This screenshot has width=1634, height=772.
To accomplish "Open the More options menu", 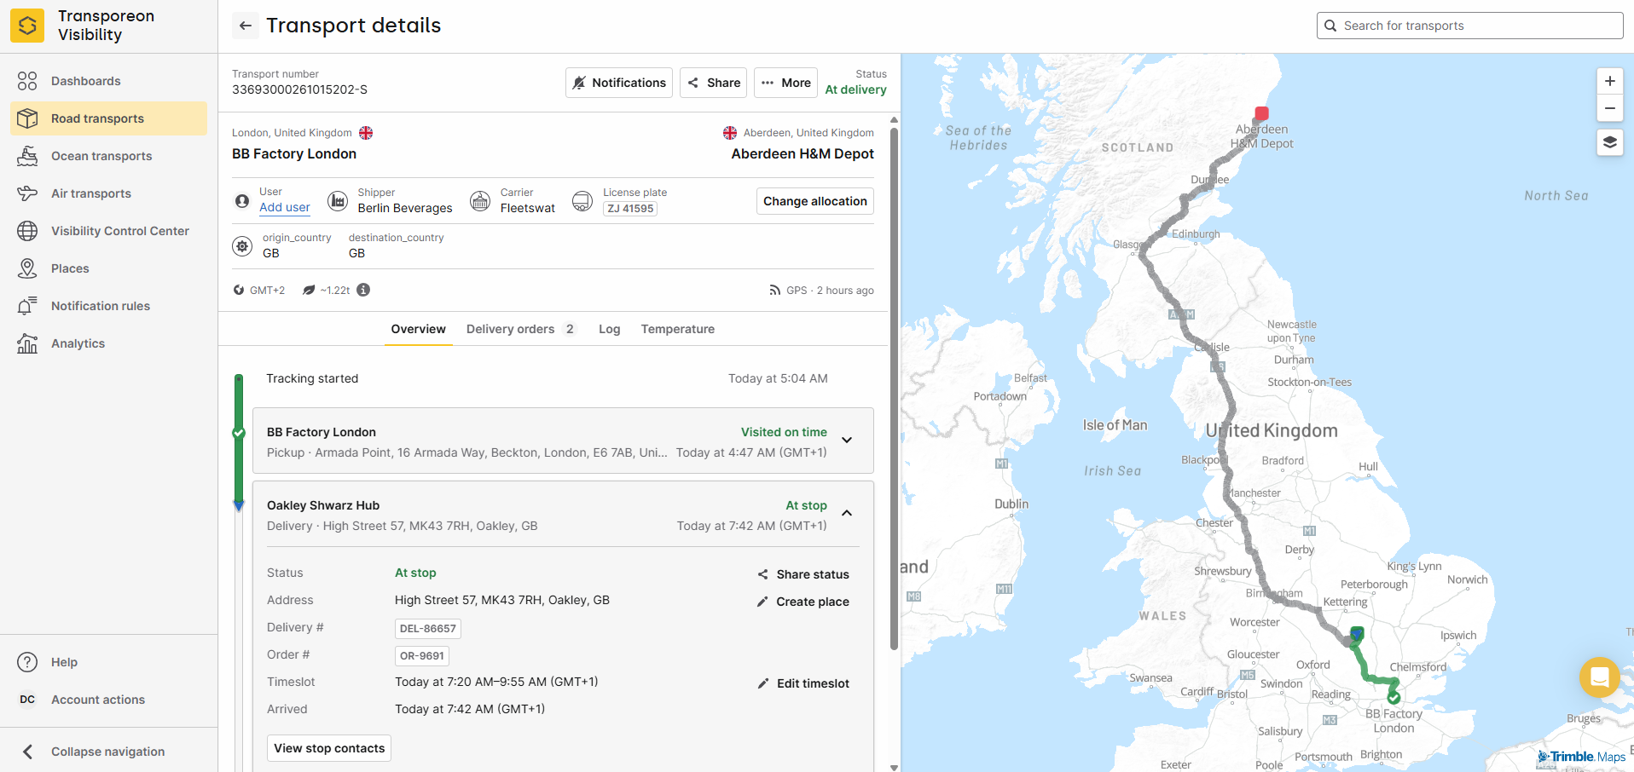I will (786, 83).
